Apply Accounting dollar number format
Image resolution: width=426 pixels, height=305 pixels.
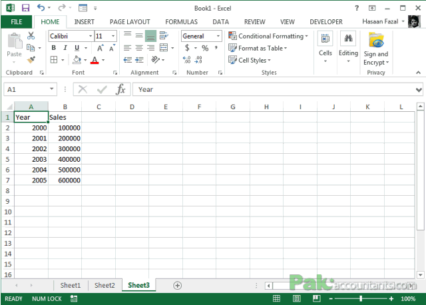coord(187,48)
